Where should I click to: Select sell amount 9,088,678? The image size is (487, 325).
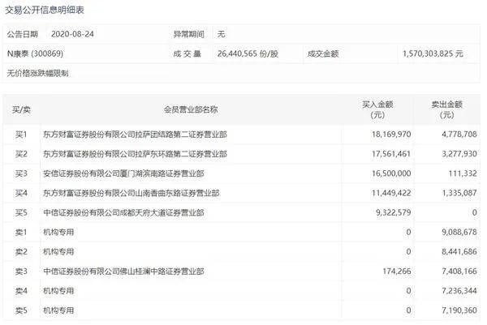tap(459, 232)
